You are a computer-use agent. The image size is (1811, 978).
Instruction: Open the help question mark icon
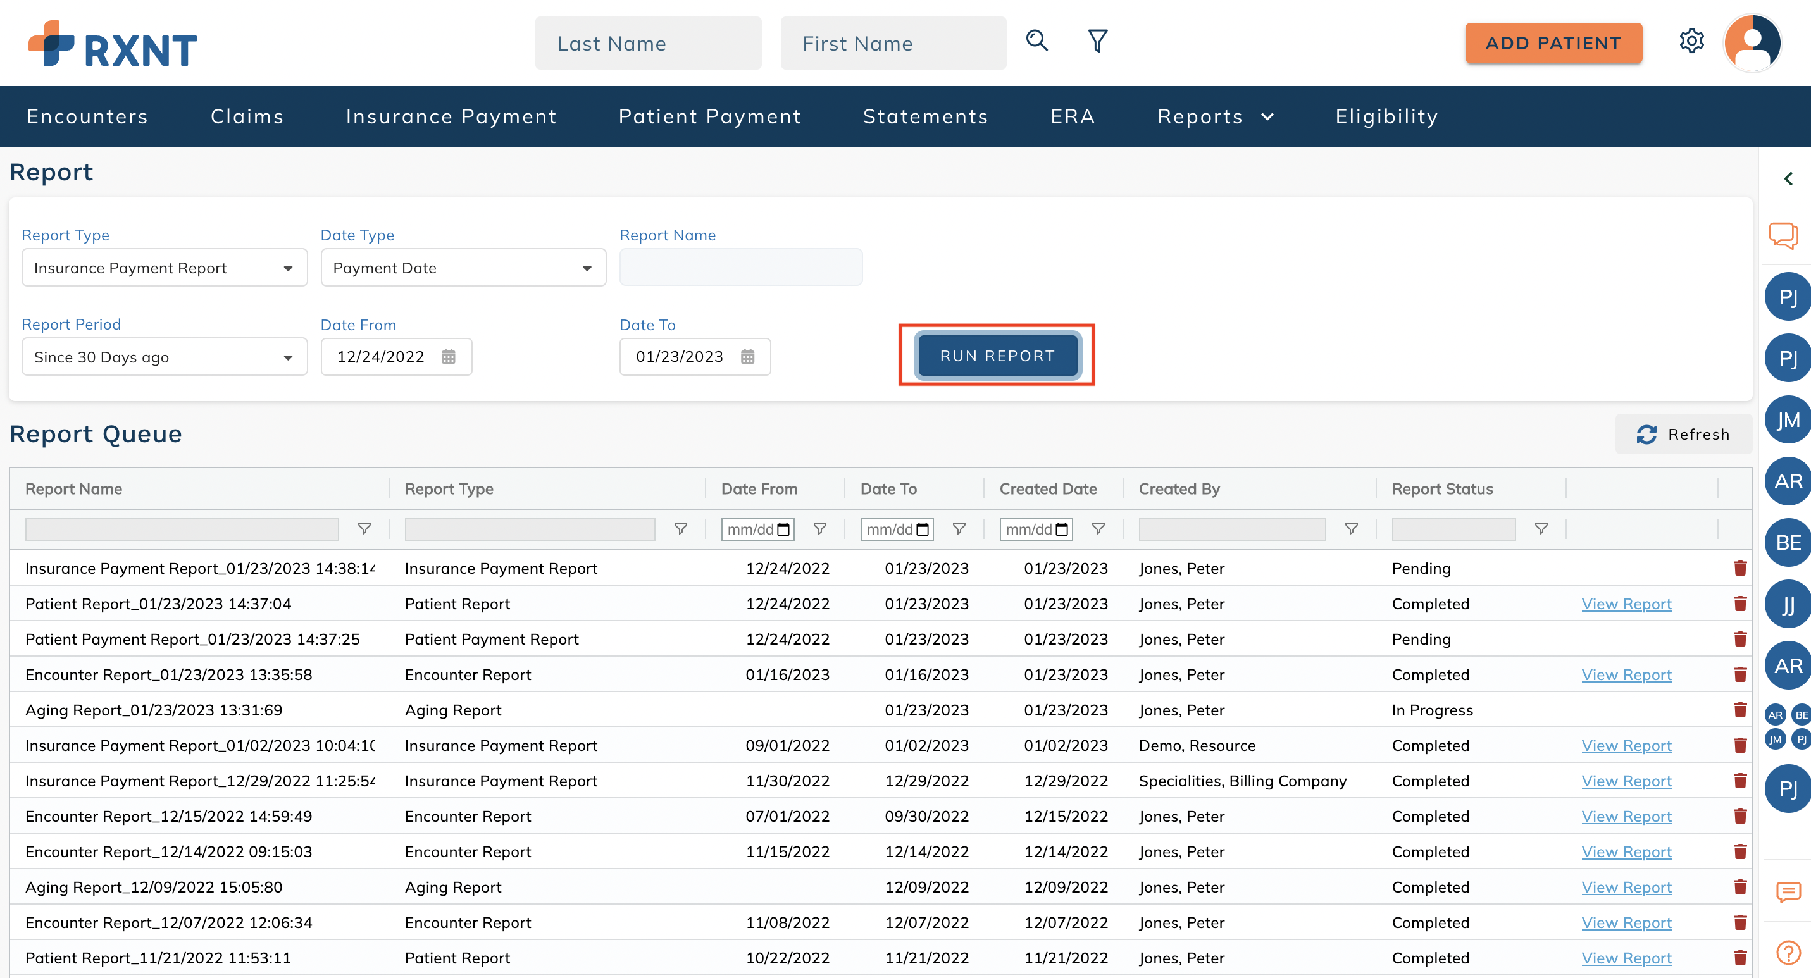[1788, 953]
